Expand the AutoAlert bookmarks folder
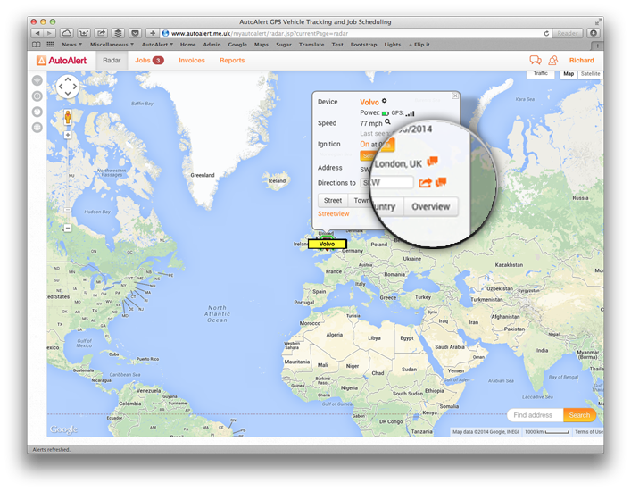The image size is (631, 491). coord(157,45)
